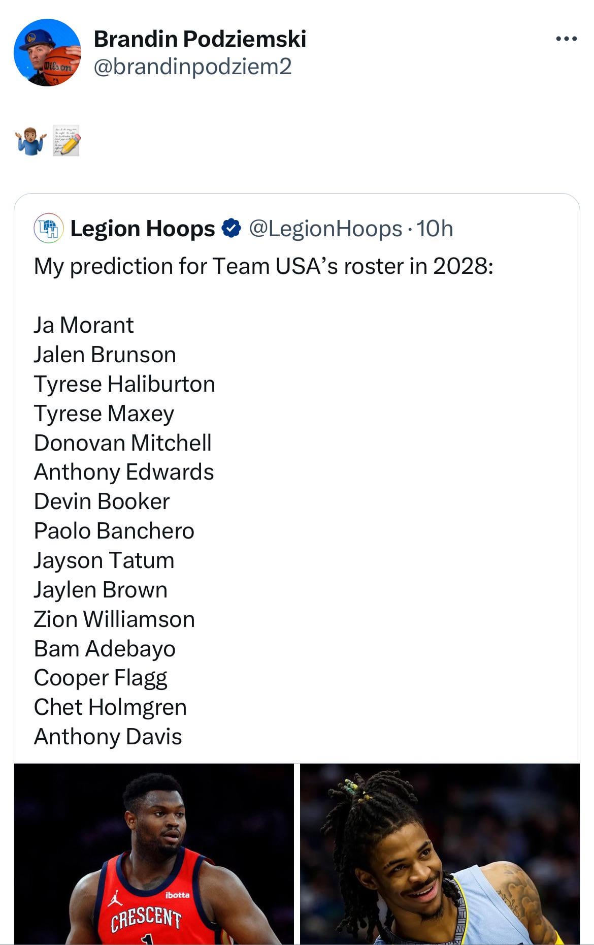
Task: Click the 10h timestamp
Action: point(435,229)
